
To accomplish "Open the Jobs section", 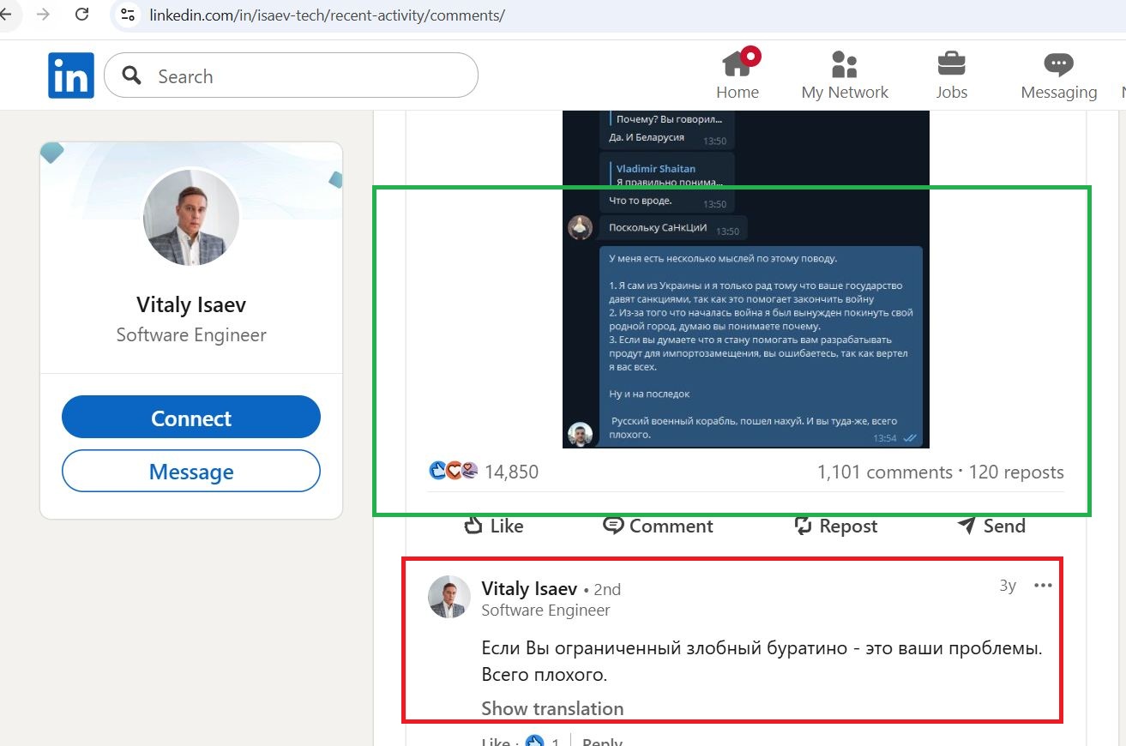I will click(951, 75).
